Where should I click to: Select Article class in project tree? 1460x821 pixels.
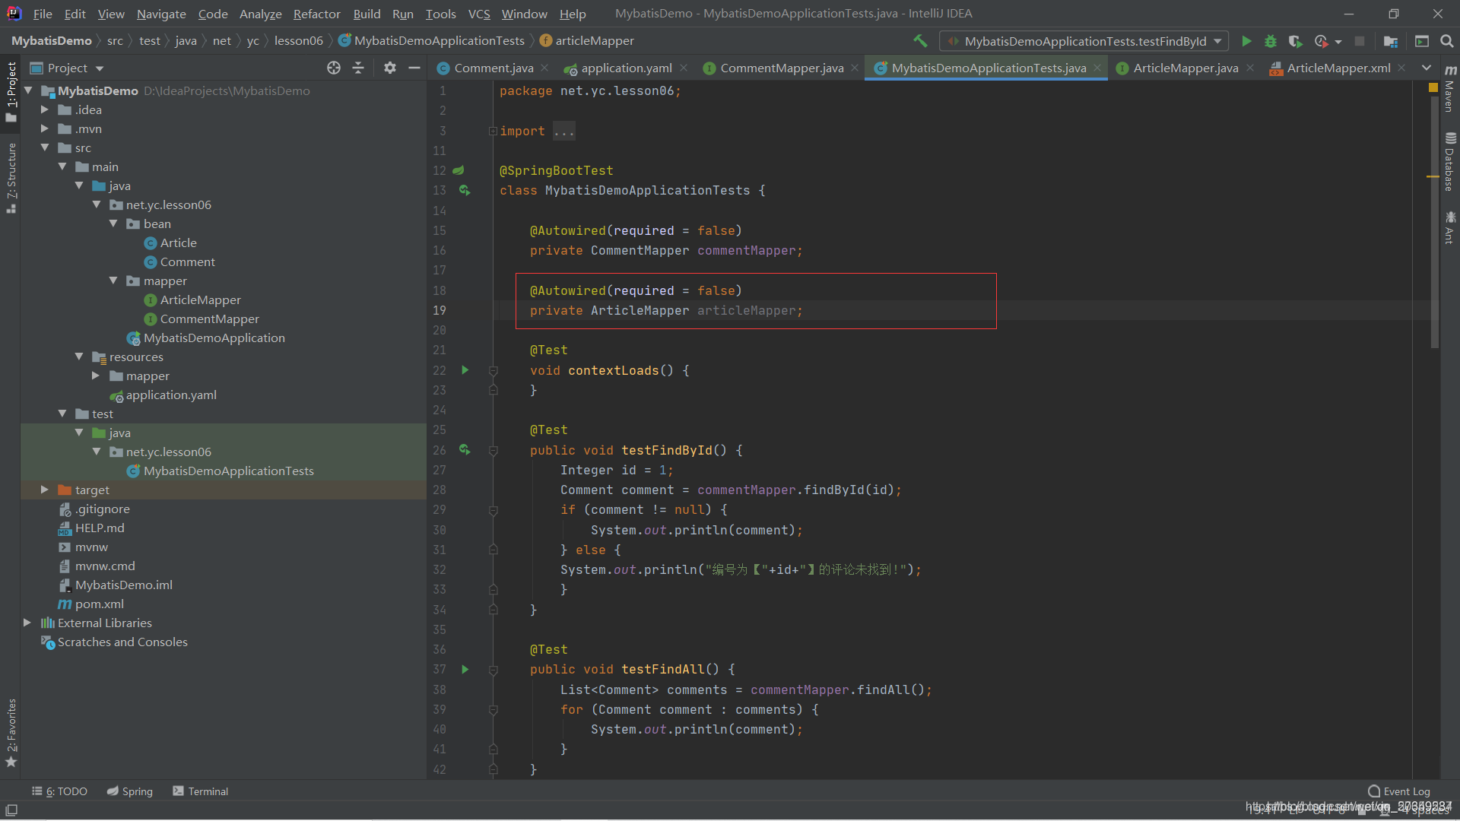(179, 242)
